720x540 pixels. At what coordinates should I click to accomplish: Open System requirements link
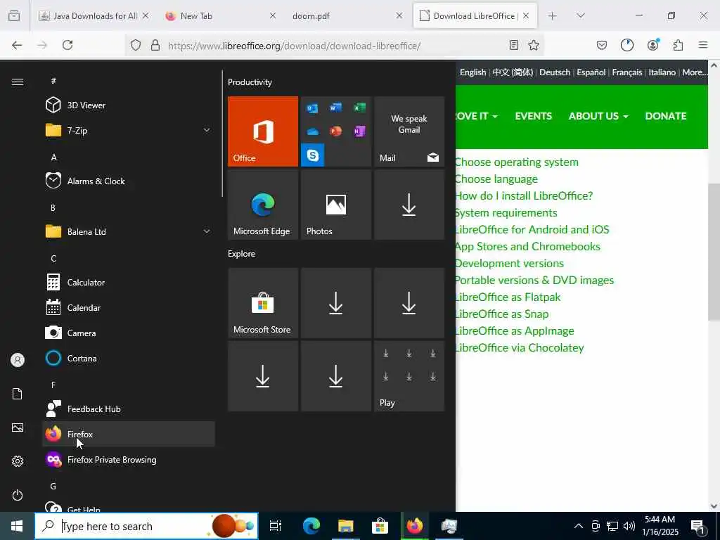click(x=506, y=212)
